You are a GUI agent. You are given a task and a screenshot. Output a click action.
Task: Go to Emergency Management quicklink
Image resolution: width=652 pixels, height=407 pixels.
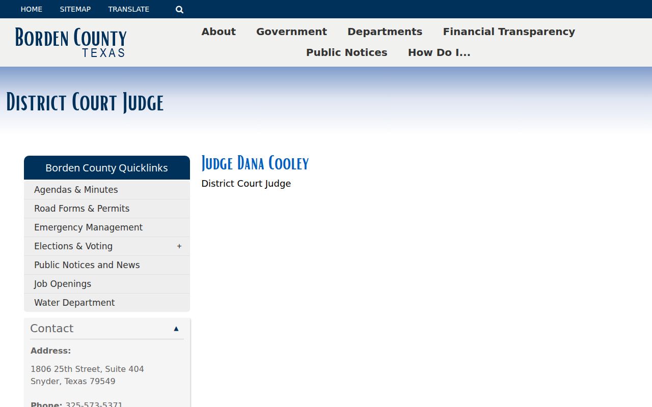pyautogui.click(x=107, y=227)
